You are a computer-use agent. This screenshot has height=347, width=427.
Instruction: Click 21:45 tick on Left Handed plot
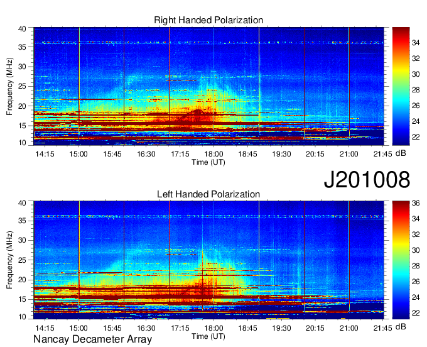click(x=382, y=328)
